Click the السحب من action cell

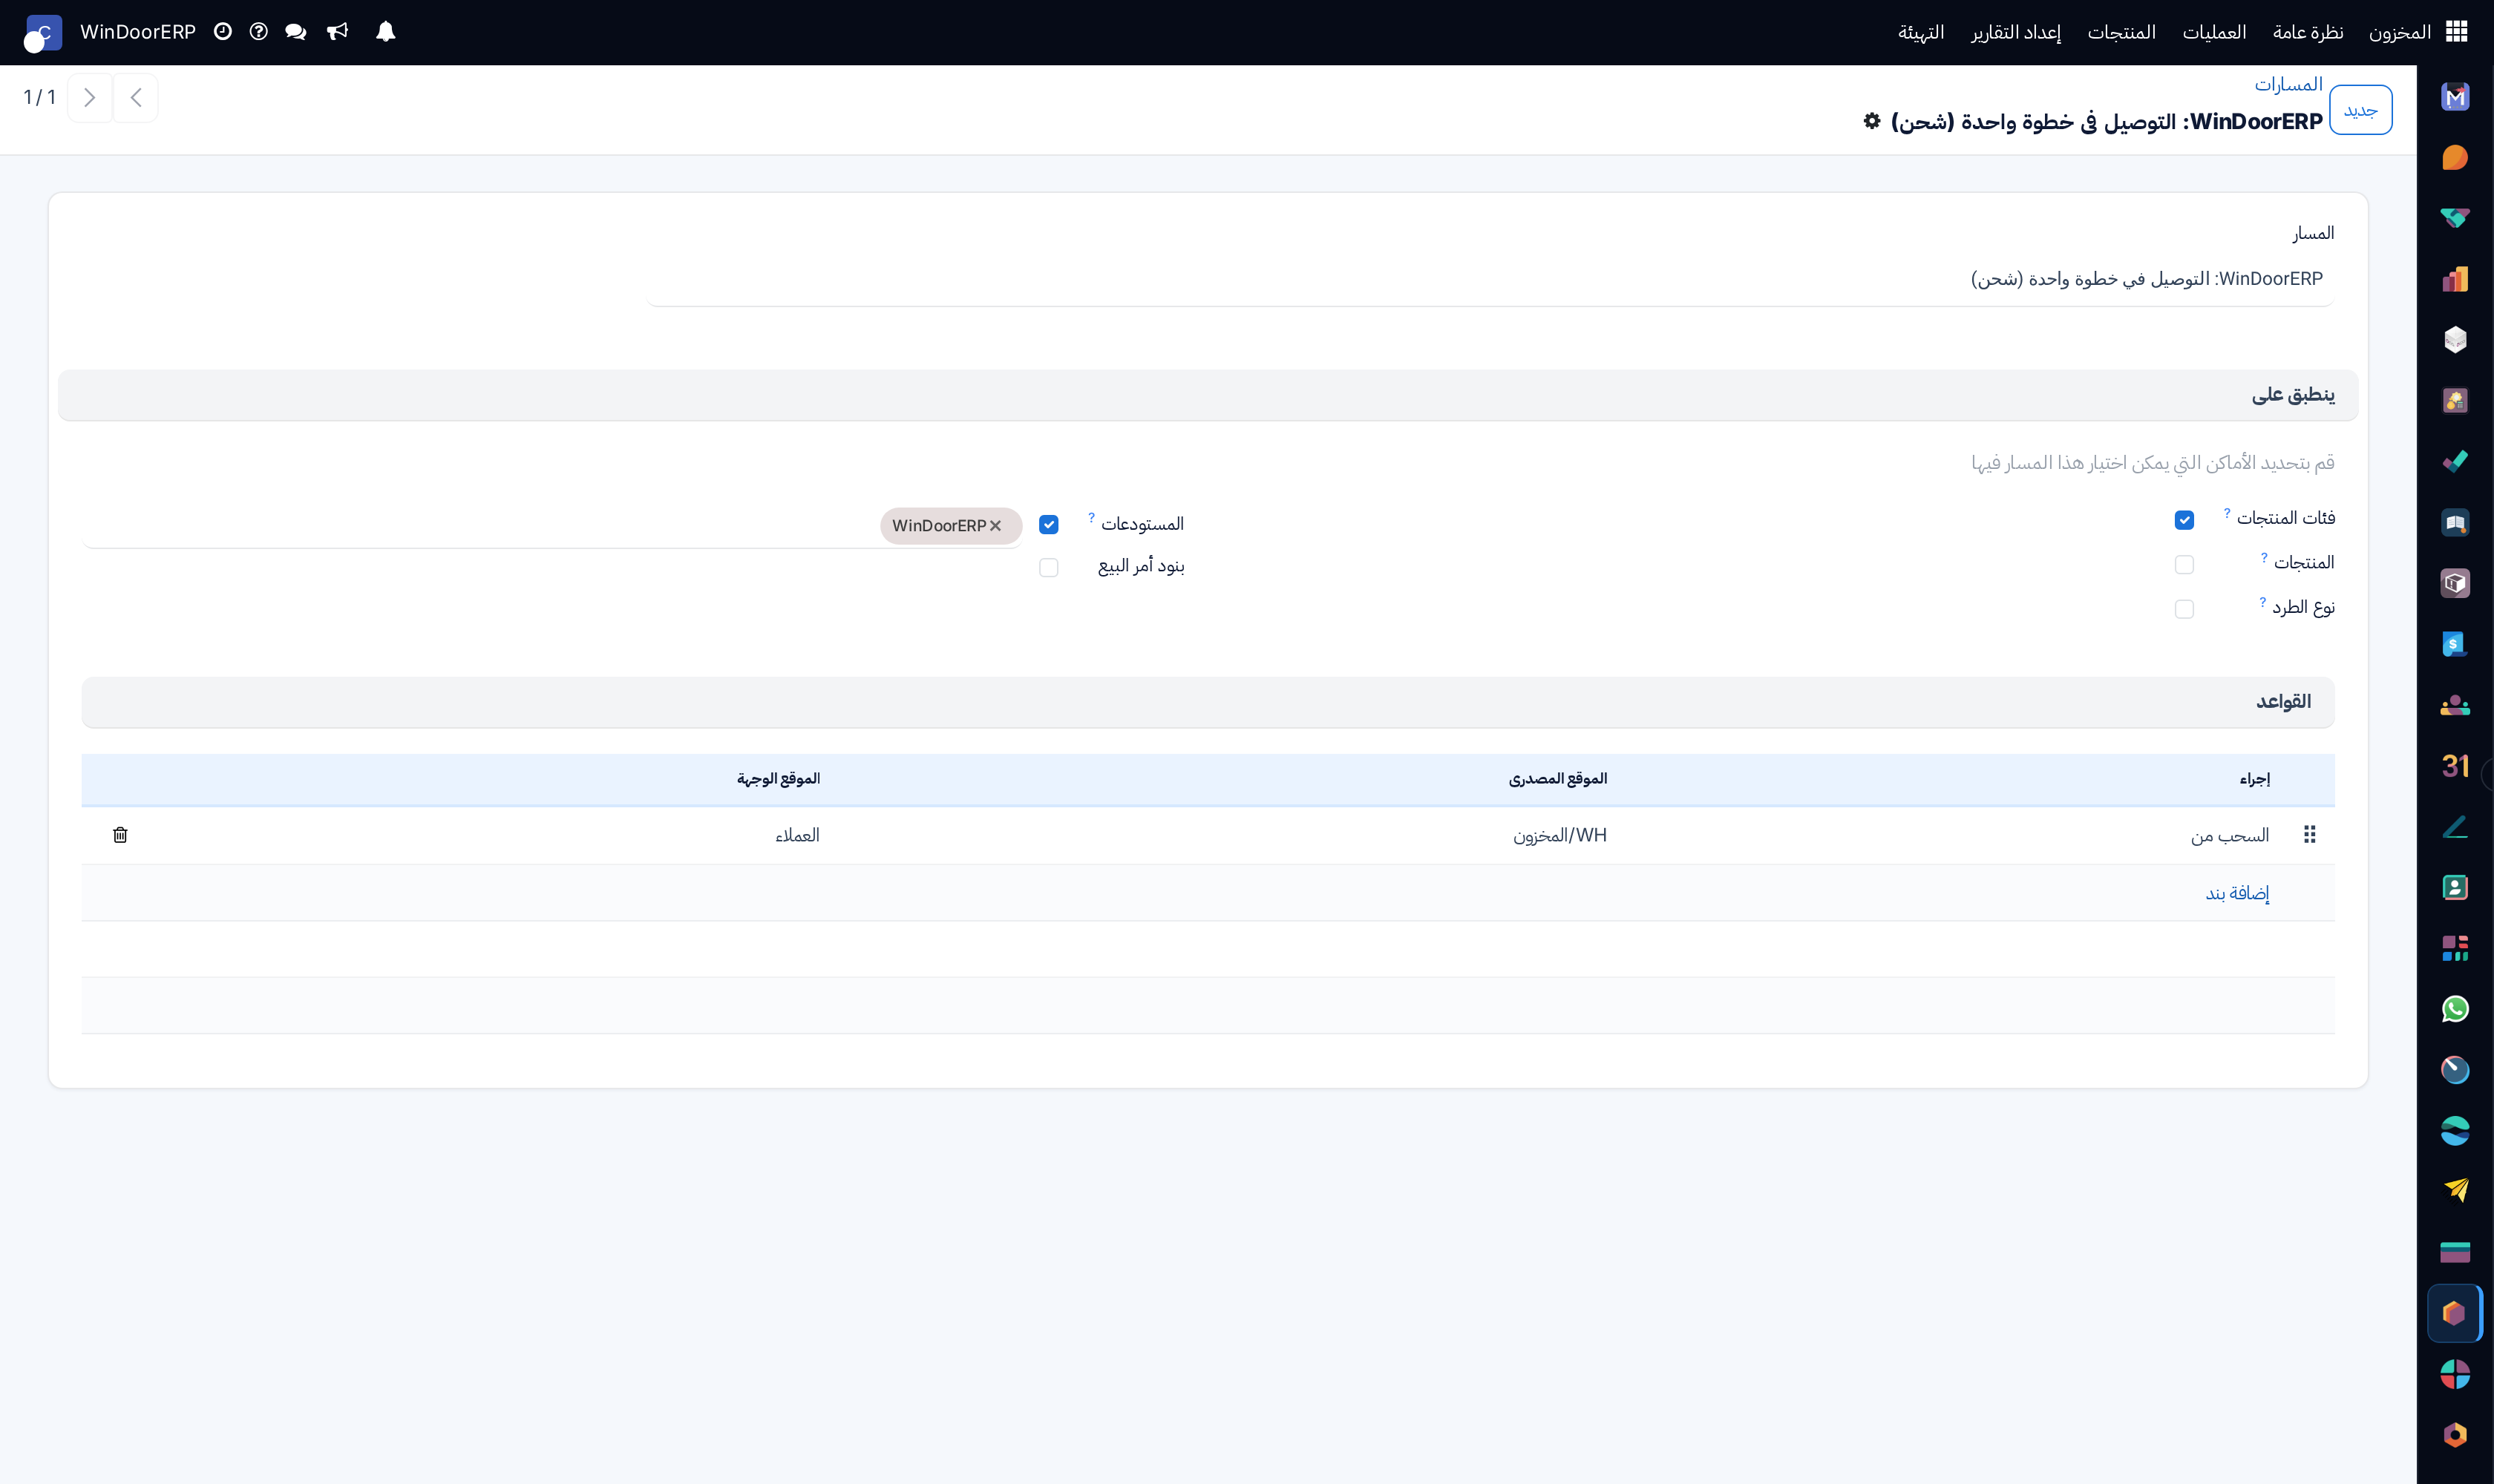(x=2229, y=835)
